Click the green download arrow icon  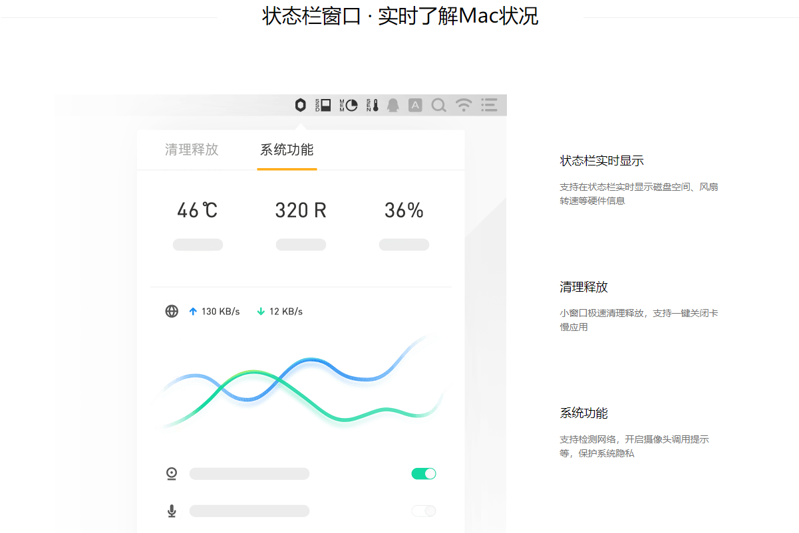point(261,311)
